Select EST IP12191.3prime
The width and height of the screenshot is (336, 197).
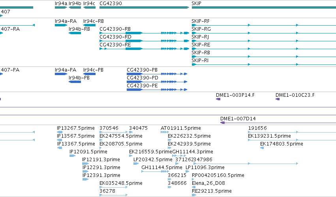pyautogui.click(x=86, y=164)
